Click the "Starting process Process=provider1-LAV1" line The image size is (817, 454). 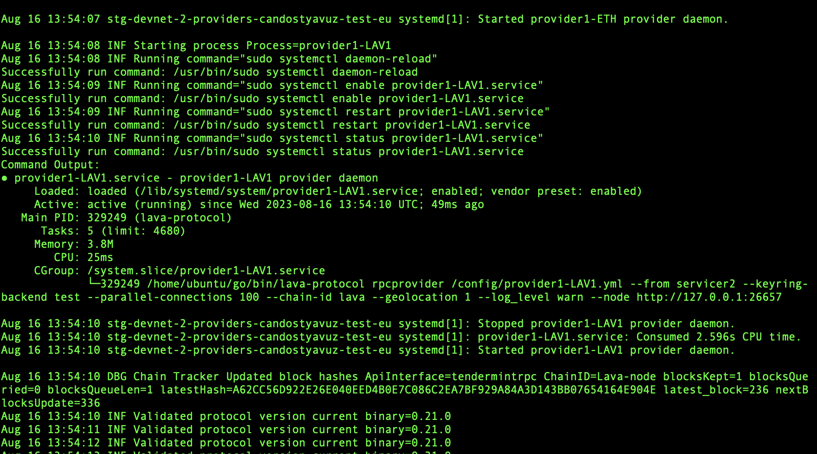click(x=262, y=45)
